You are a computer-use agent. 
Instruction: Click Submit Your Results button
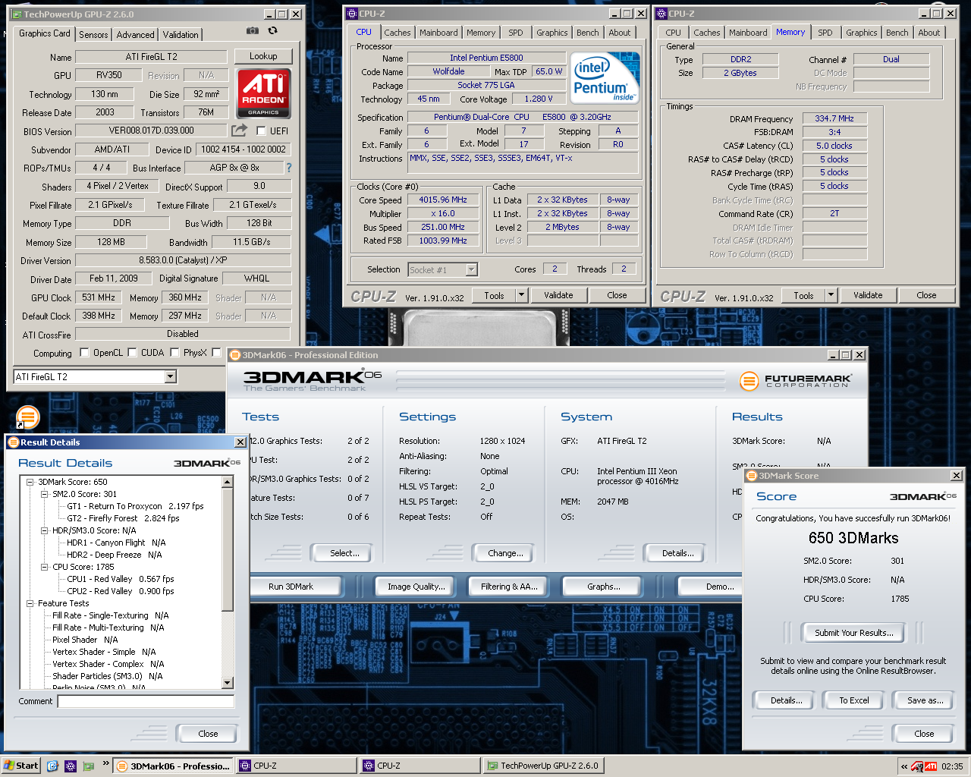click(x=853, y=633)
